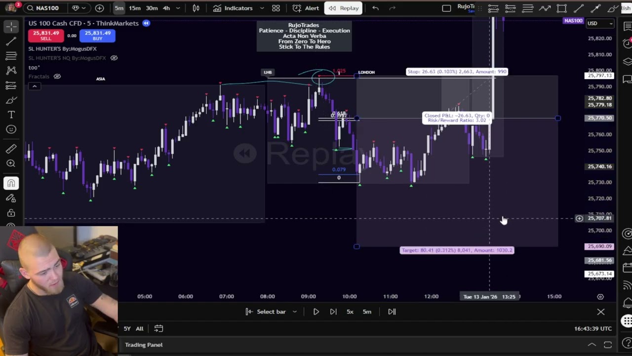632x356 pixels.
Task: Select the text annotation tool
Action: [x=11, y=115]
